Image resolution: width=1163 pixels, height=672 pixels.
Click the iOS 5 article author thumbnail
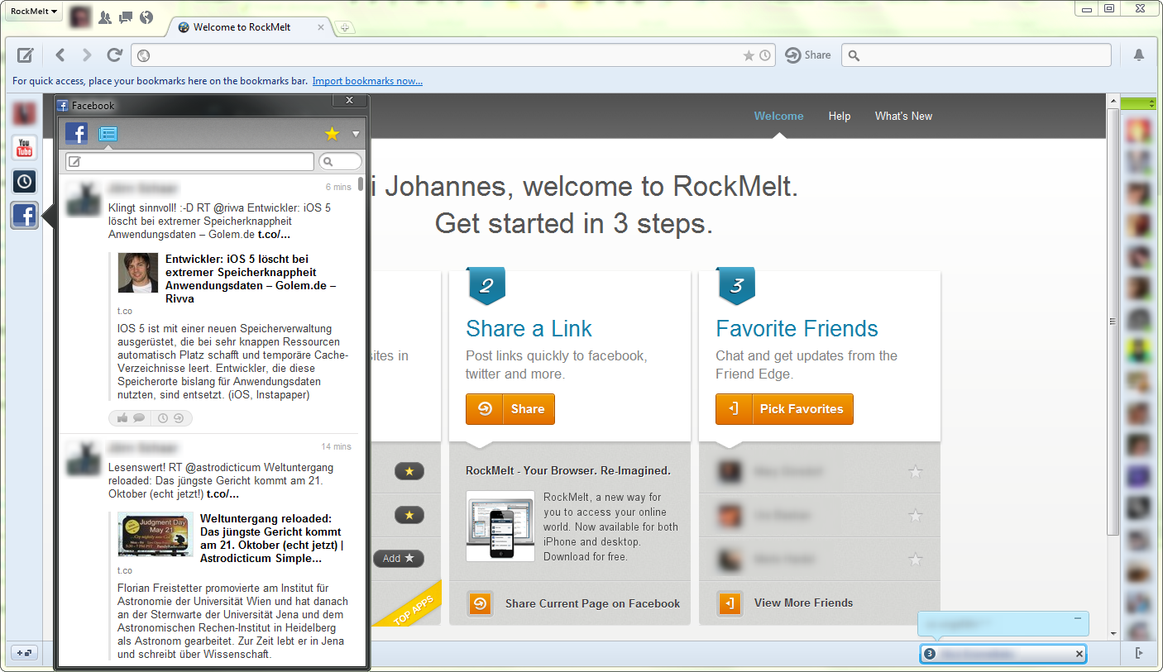pyautogui.click(x=137, y=273)
